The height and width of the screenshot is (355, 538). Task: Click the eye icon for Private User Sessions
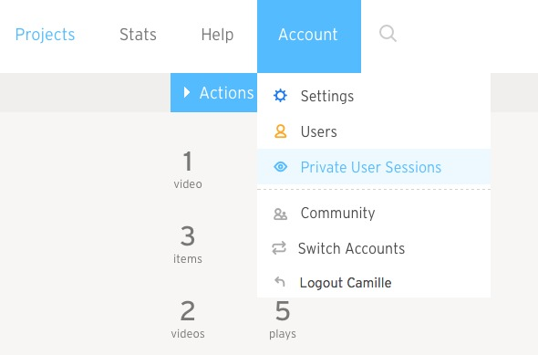[280, 167]
